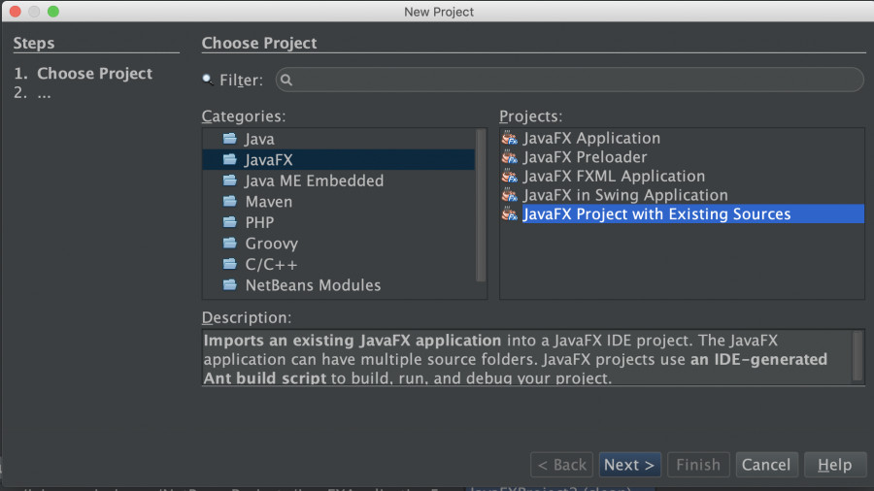Image resolution: width=874 pixels, height=491 pixels.
Task: Select JavaFX FXML Application project type
Action: [614, 176]
